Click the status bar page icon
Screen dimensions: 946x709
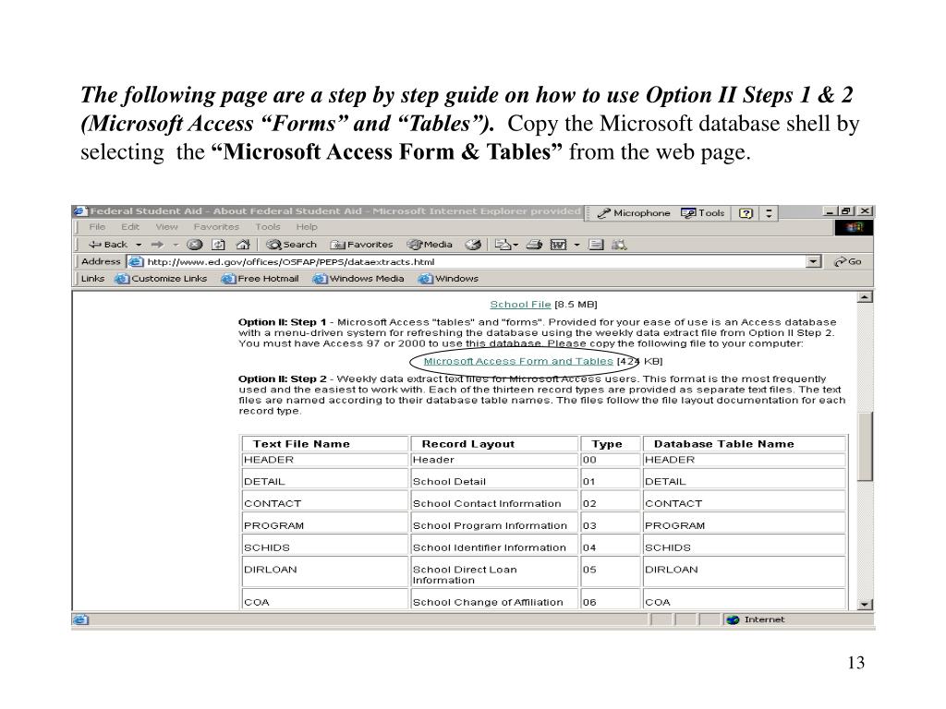click(80, 619)
